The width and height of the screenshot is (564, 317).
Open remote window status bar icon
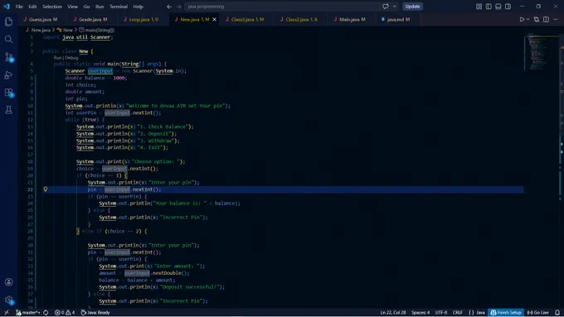(x=6, y=313)
